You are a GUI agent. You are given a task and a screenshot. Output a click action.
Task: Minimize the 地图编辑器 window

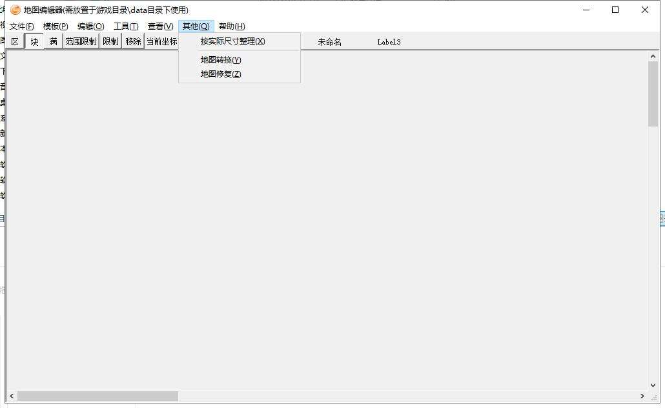pos(586,10)
